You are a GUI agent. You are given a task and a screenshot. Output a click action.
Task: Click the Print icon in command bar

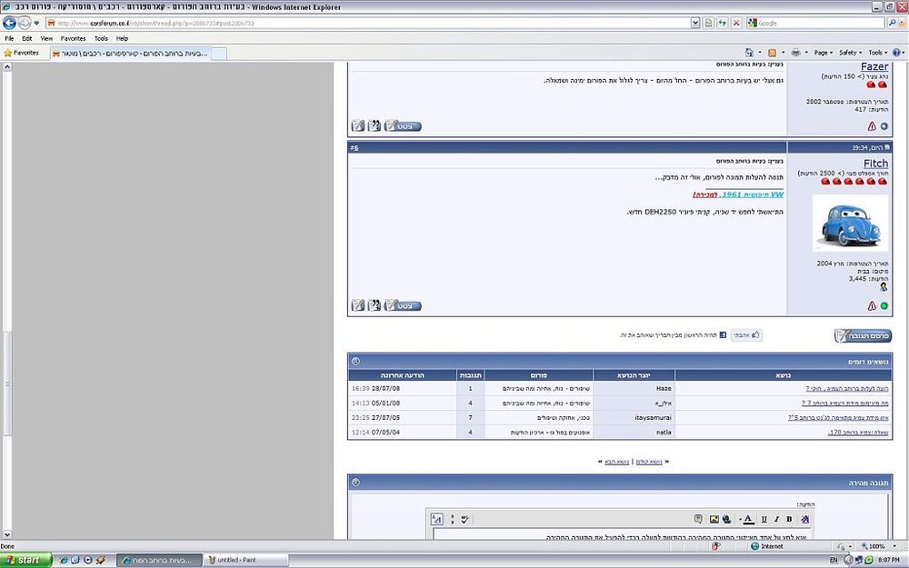(x=796, y=52)
